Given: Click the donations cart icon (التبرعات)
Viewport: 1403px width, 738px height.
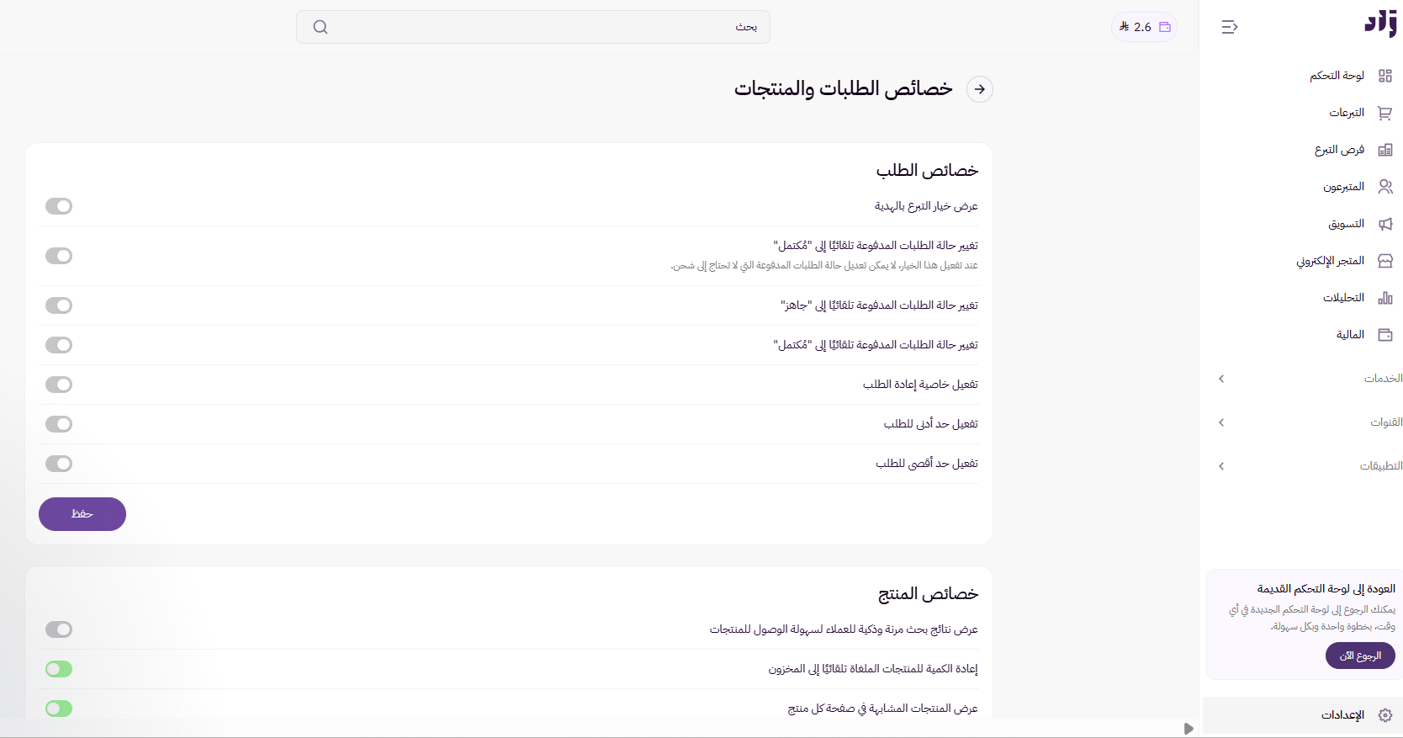Looking at the screenshot, I should 1385,113.
